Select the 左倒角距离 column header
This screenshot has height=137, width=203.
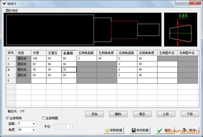click(x=87, y=53)
